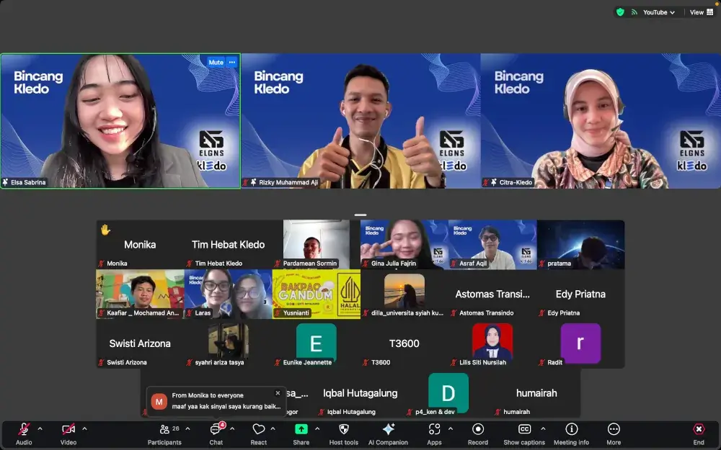
Task: Select Pardamean Sormin's video tile
Action: tap(317, 245)
